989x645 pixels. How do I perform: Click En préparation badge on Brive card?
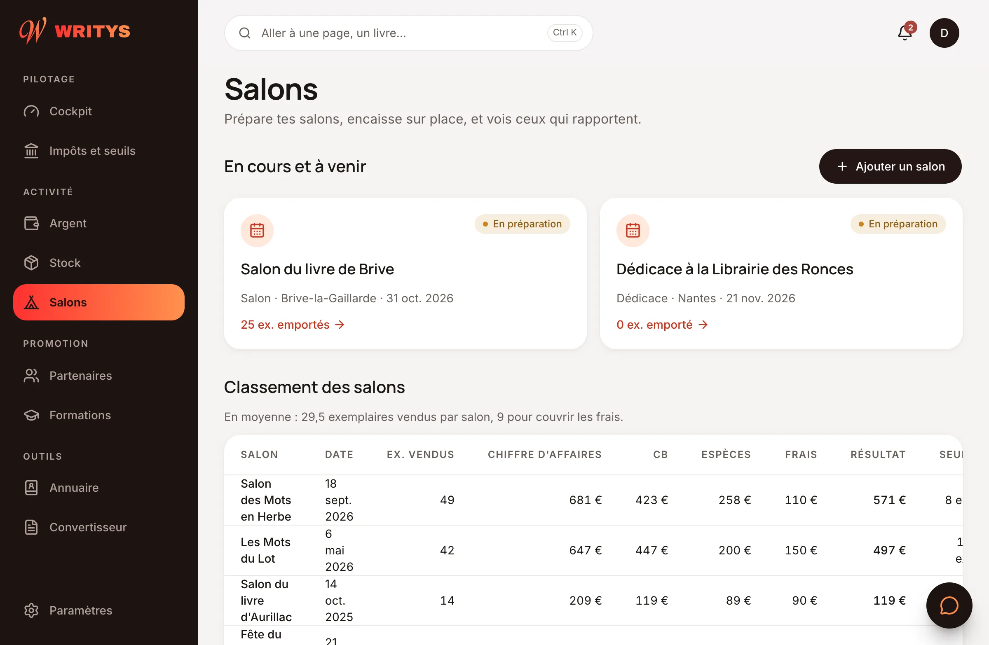[x=523, y=224]
